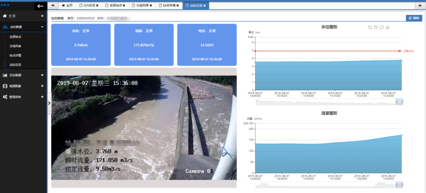Screen dimensions: 426x193
Task: Click the back arrow to collapse sidebar
Action: pos(40,6)
